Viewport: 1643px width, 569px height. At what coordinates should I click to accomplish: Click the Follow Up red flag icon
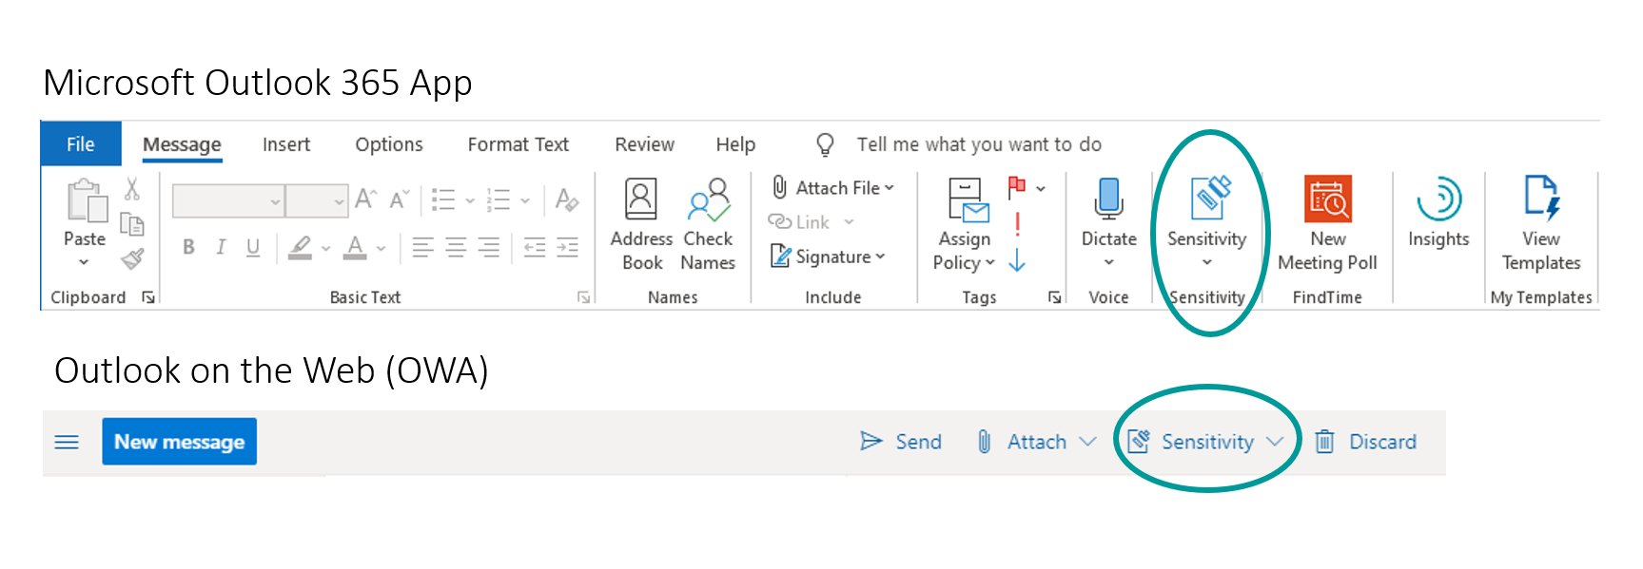pyautogui.click(x=1017, y=187)
